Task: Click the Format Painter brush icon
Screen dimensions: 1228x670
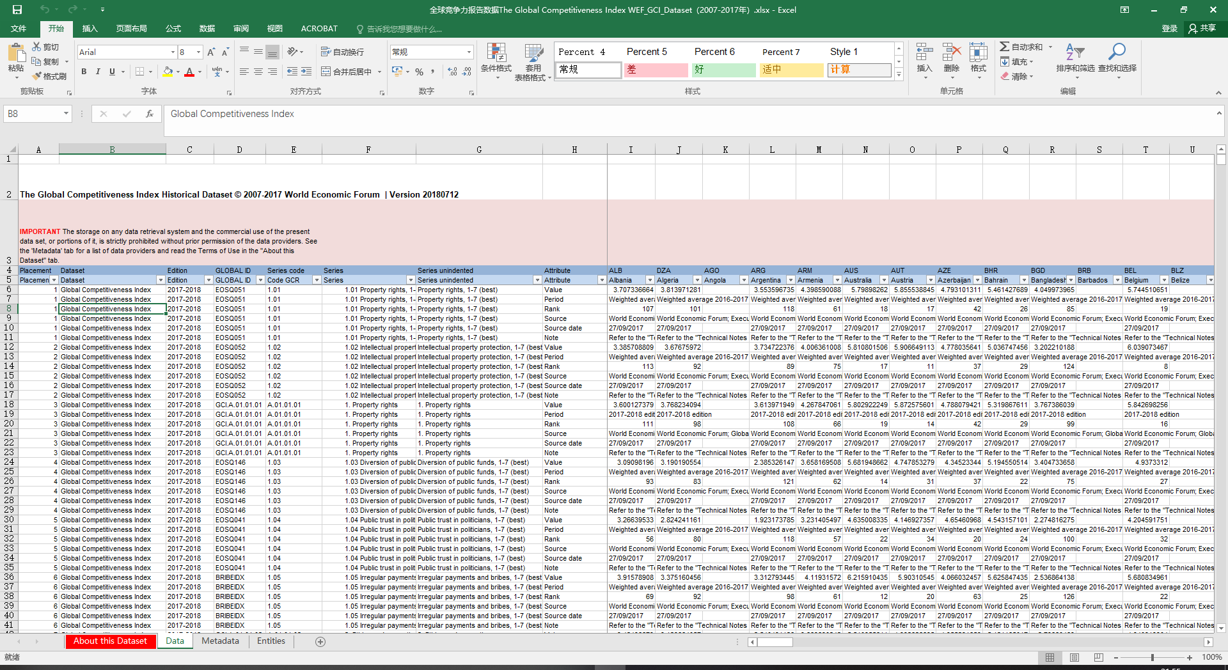Action: pyautogui.click(x=37, y=76)
